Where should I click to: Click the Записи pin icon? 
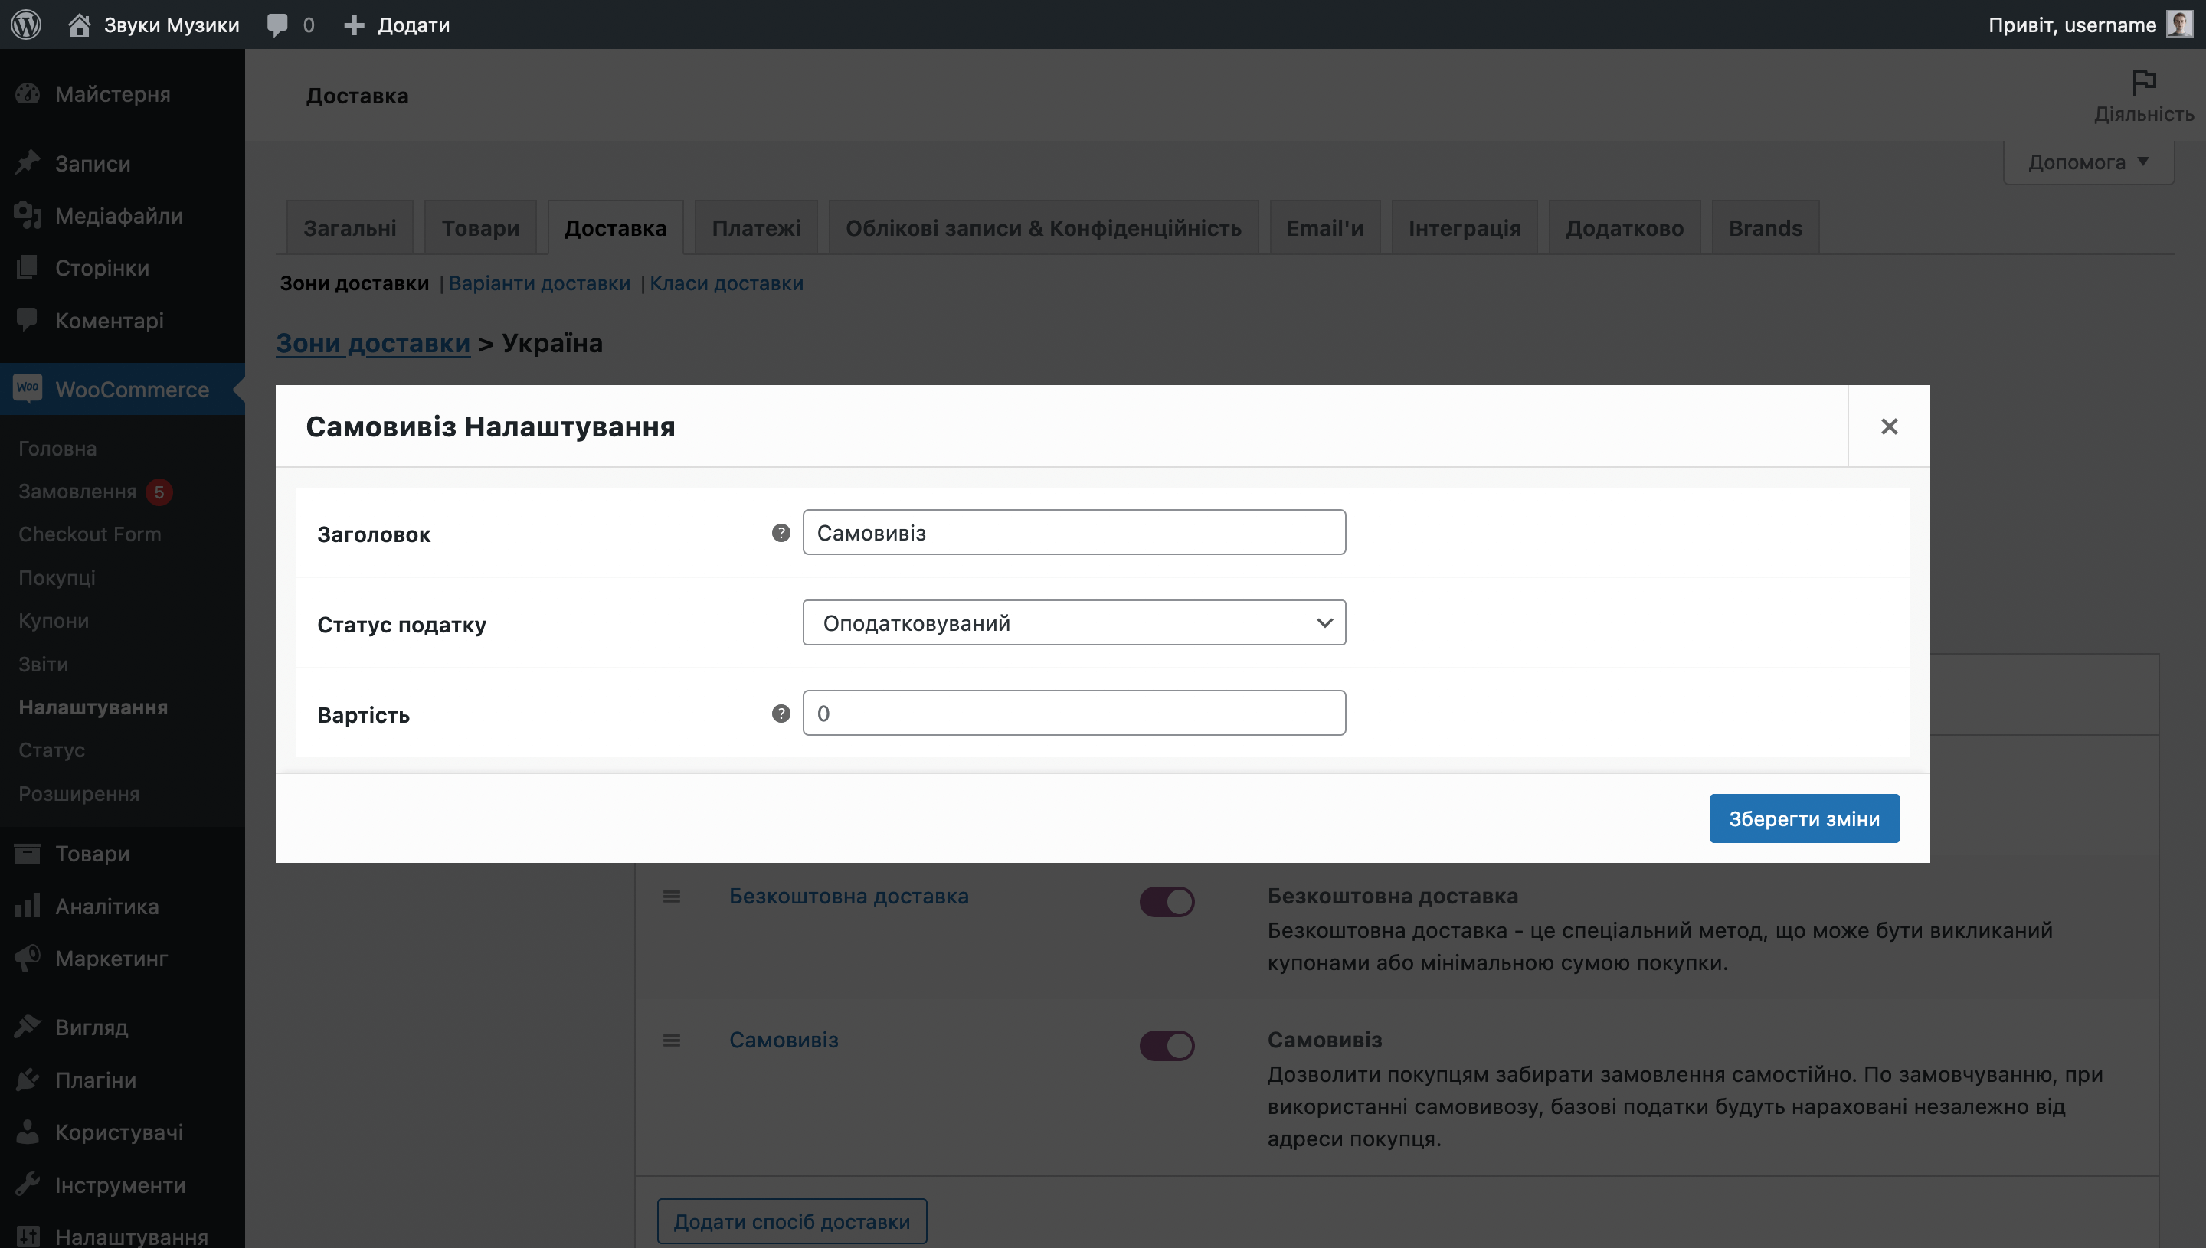tap(28, 163)
